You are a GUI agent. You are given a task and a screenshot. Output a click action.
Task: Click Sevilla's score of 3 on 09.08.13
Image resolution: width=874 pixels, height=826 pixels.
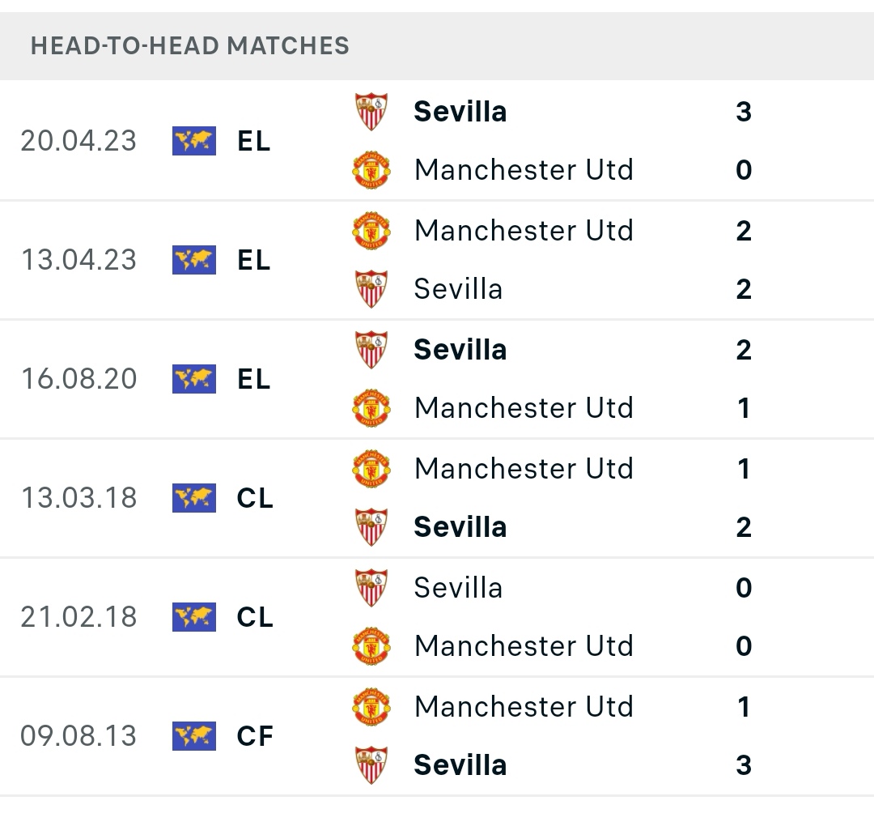(744, 764)
